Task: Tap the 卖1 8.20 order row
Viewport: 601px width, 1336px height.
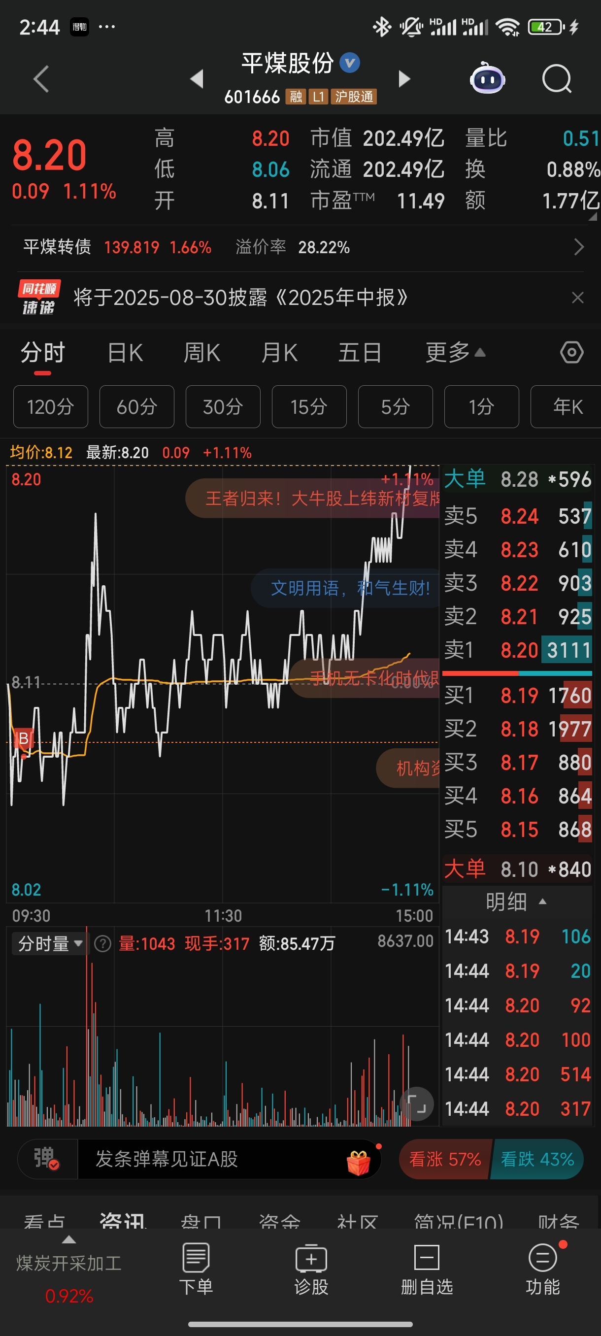Action: 518,650
